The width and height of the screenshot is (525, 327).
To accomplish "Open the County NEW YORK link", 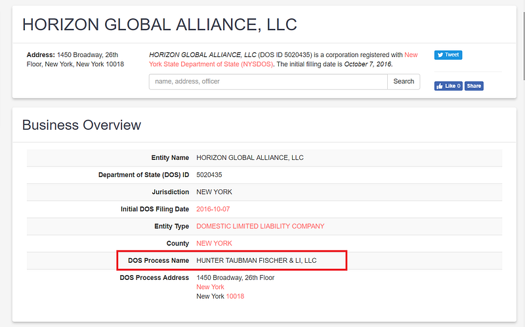I will (214, 243).
